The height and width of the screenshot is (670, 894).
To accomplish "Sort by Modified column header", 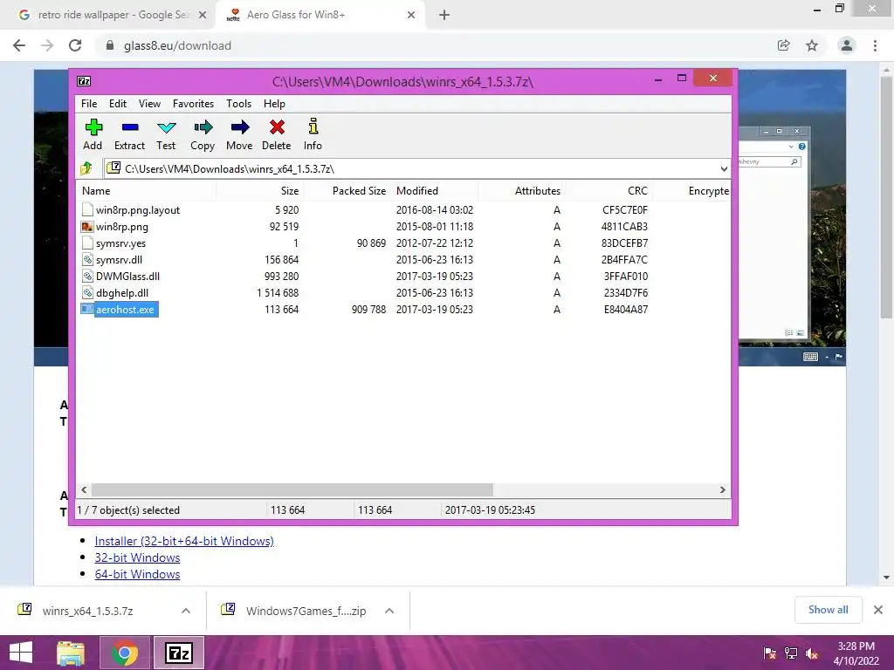I will [435, 191].
